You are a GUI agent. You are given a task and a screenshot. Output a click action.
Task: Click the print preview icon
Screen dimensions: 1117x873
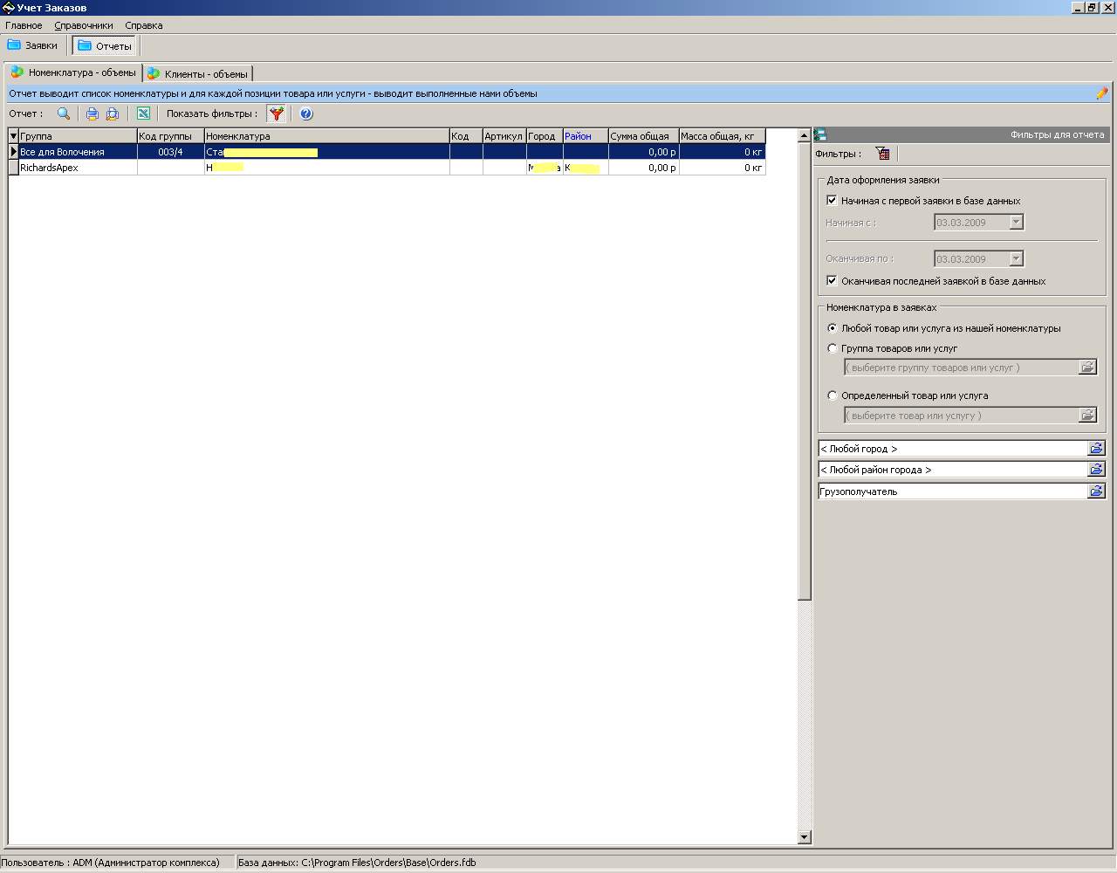pos(113,113)
